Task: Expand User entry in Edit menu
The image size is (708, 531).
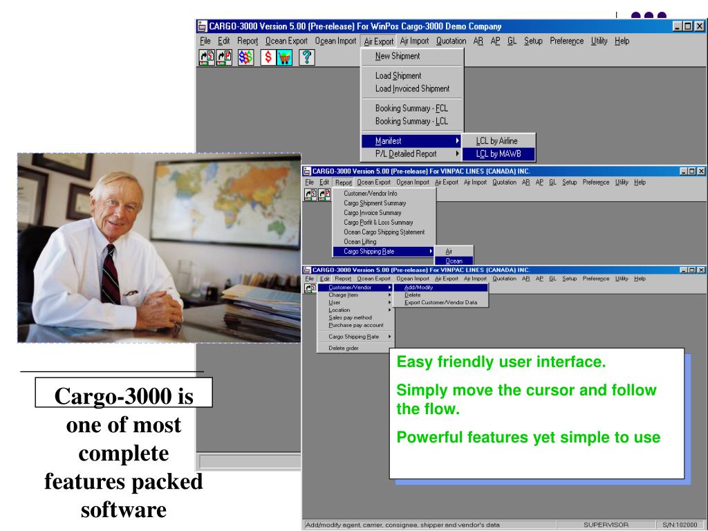Action: 355,303
